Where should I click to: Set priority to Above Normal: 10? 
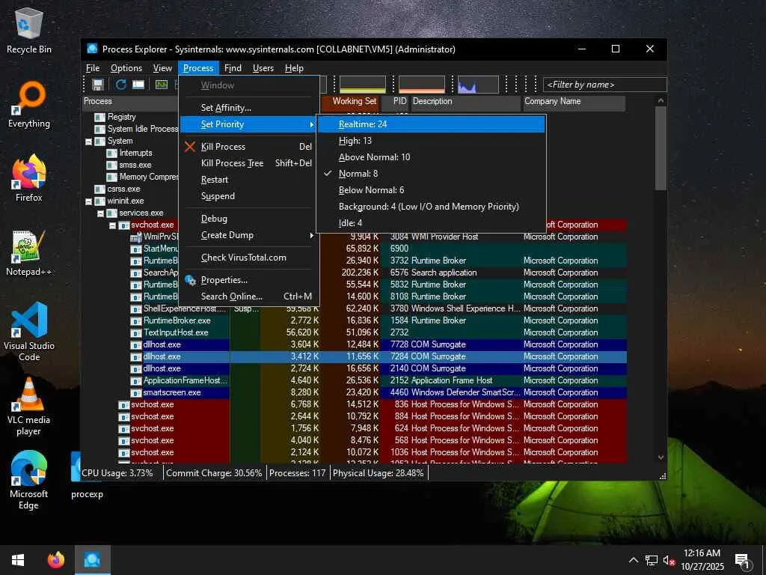pos(431,157)
